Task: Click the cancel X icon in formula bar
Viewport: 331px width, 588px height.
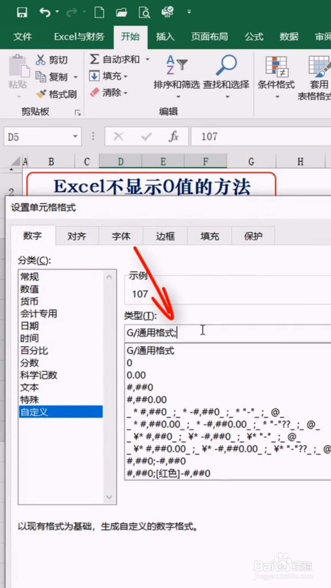Action: [118, 136]
